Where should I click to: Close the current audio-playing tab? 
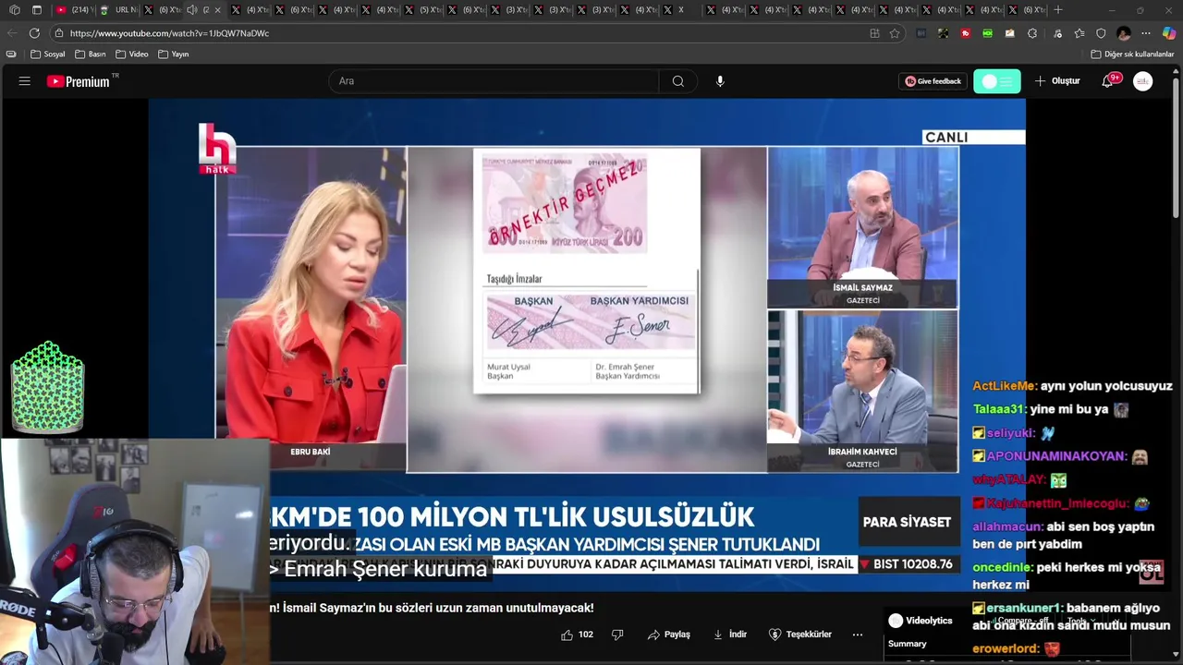(x=218, y=10)
